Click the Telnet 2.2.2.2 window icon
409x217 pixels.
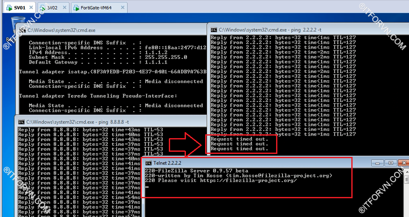148,163
